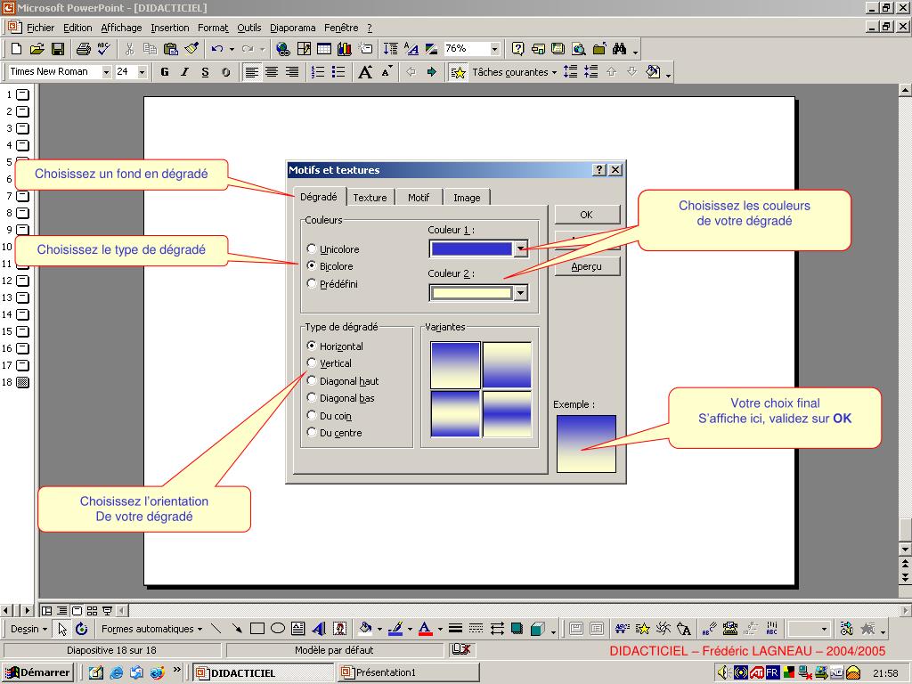Switch to Présentation1 in the taskbar
The width and height of the screenshot is (912, 684).
(x=408, y=672)
